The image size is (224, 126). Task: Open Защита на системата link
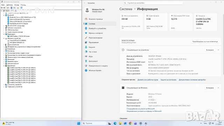(x=168, y=80)
